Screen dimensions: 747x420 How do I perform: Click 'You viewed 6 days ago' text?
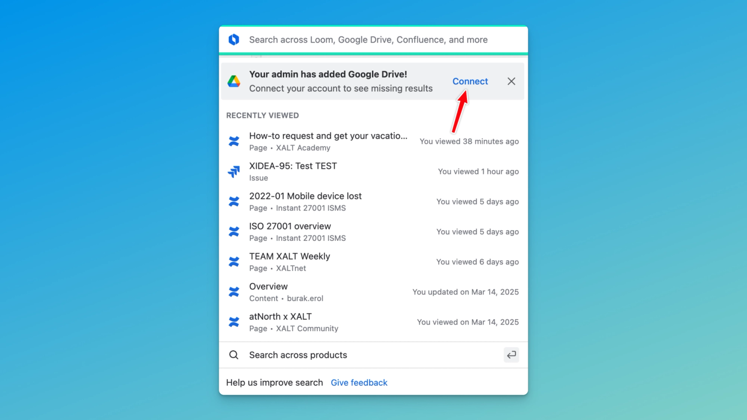478,262
